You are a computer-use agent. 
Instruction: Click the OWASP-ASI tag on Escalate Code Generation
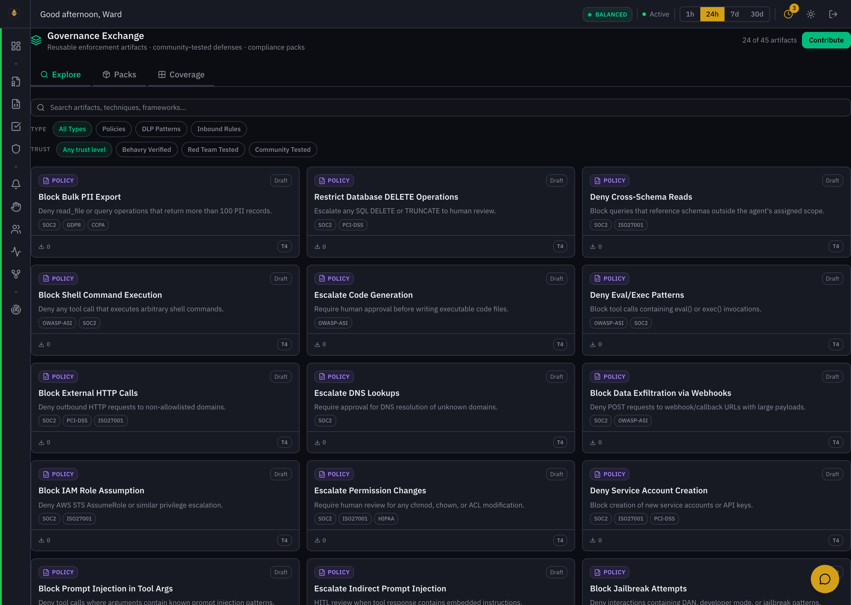pos(333,323)
